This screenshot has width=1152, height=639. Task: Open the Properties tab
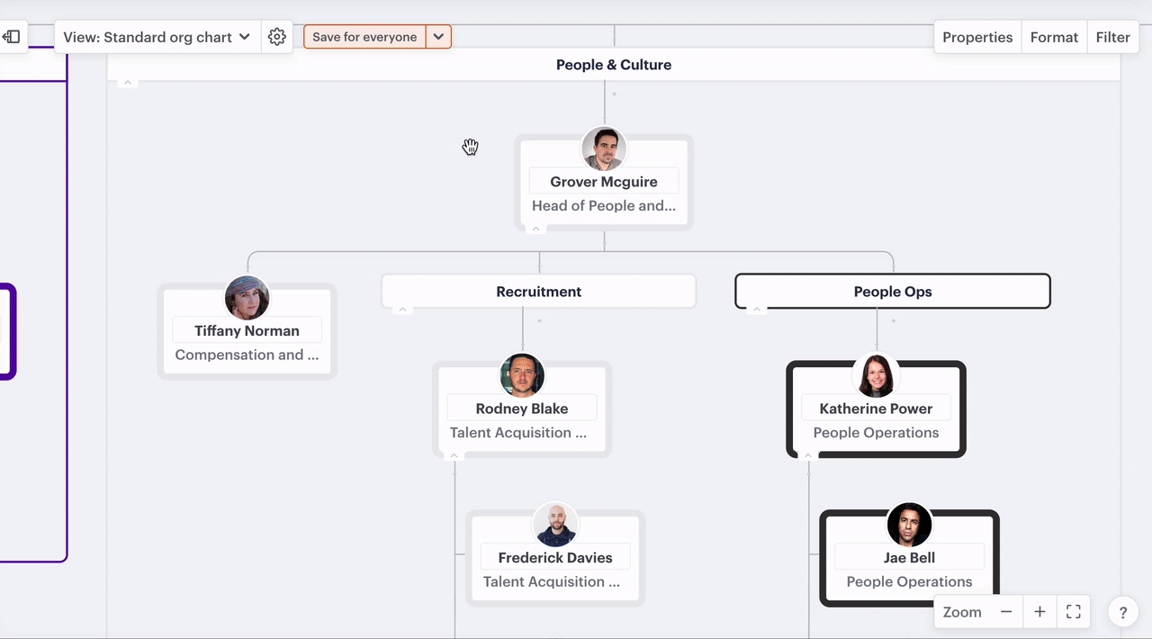977,37
